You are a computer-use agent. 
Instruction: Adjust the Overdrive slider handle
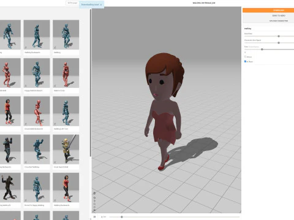point(279,36)
